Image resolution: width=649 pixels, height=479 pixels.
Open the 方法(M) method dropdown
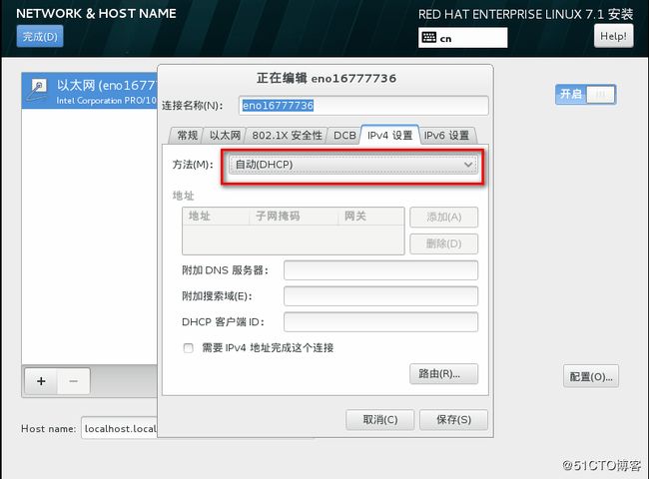(352, 165)
